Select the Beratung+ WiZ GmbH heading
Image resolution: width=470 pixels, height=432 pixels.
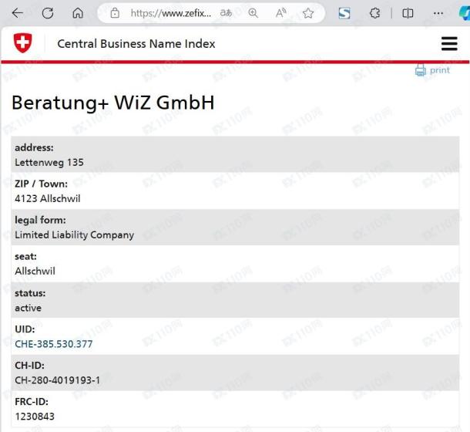(x=113, y=103)
